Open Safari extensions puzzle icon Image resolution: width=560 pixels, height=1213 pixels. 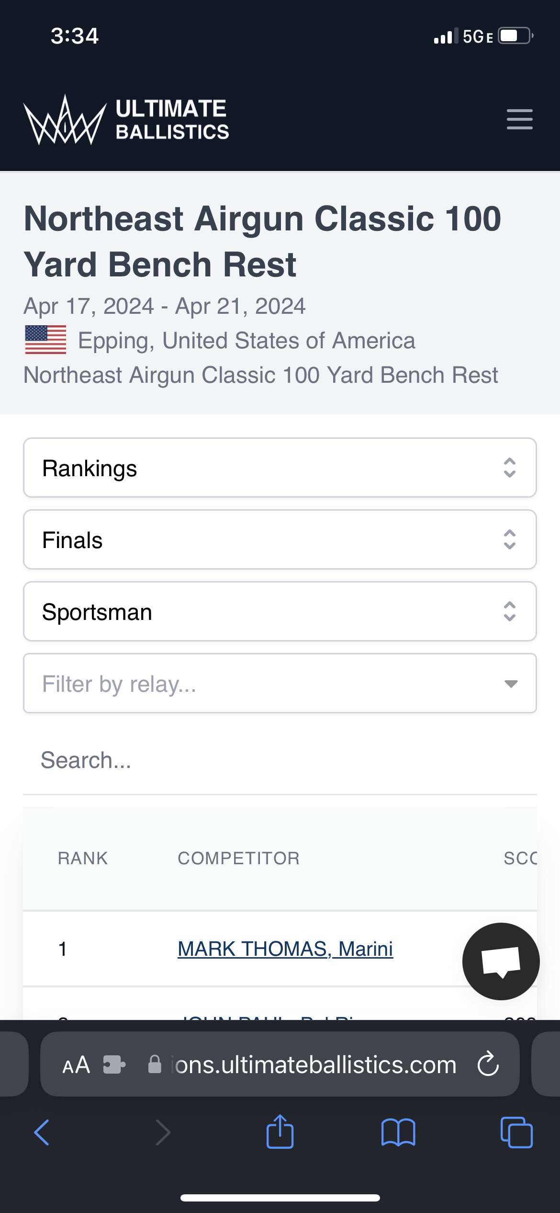114,1064
